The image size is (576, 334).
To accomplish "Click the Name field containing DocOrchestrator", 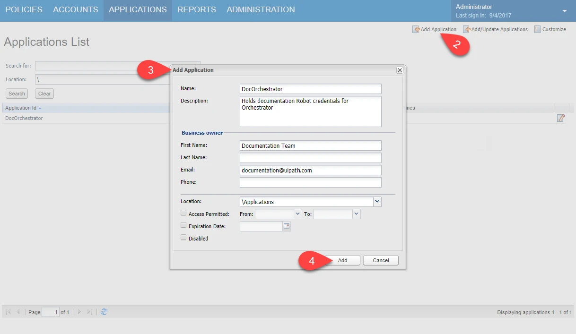I will click(x=310, y=89).
